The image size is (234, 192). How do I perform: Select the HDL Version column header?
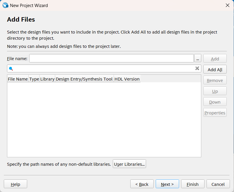pyautogui.click(x=127, y=79)
